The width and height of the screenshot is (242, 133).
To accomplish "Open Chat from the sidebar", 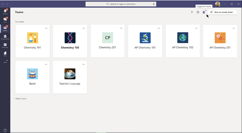I will (5, 20).
